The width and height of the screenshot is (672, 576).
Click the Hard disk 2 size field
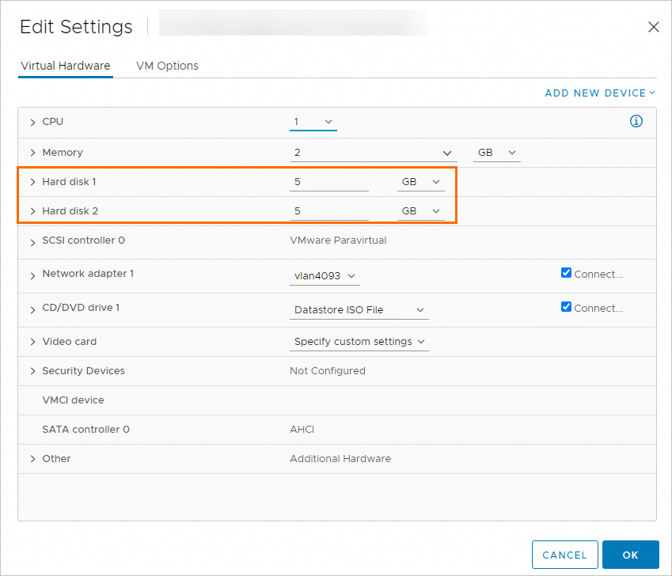[329, 211]
